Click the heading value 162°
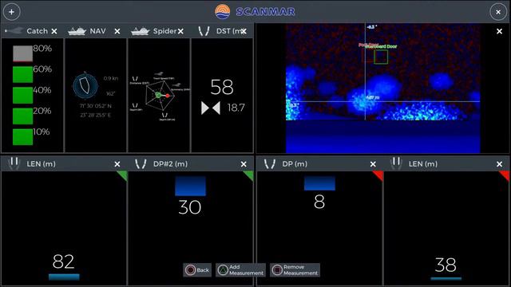The image size is (511, 287). click(110, 94)
